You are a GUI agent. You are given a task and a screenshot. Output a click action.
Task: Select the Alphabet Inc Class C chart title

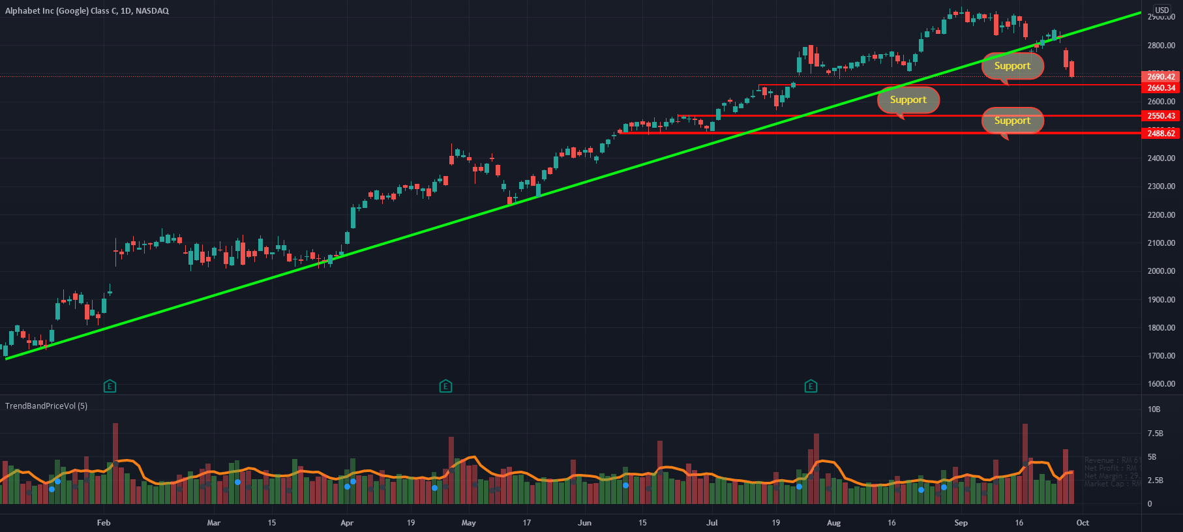point(87,11)
